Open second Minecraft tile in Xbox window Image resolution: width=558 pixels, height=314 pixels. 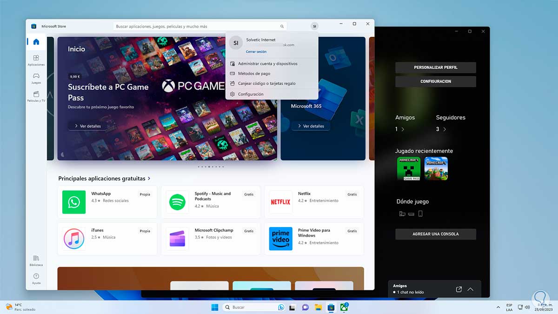(436, 168)
